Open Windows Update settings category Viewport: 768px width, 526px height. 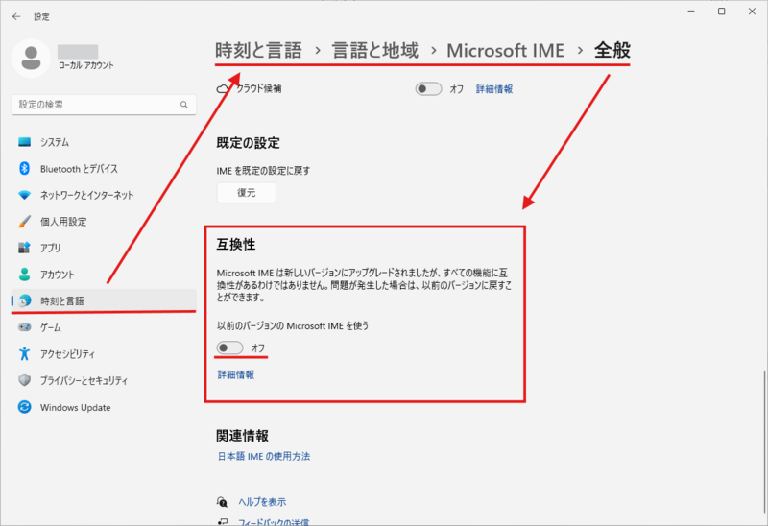pos(104,407)
